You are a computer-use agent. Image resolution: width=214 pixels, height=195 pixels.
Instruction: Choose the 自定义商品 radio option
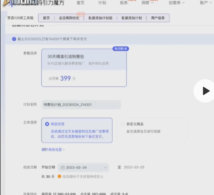(x=123, y=124)
